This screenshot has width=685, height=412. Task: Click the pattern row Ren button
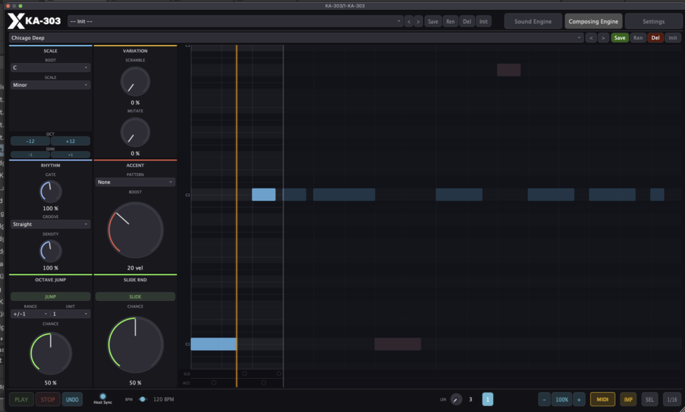pyautogui.click(x=638, y=37)
